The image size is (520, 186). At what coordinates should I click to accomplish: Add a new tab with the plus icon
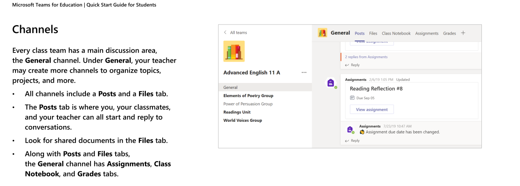click(x=463, y=33)
